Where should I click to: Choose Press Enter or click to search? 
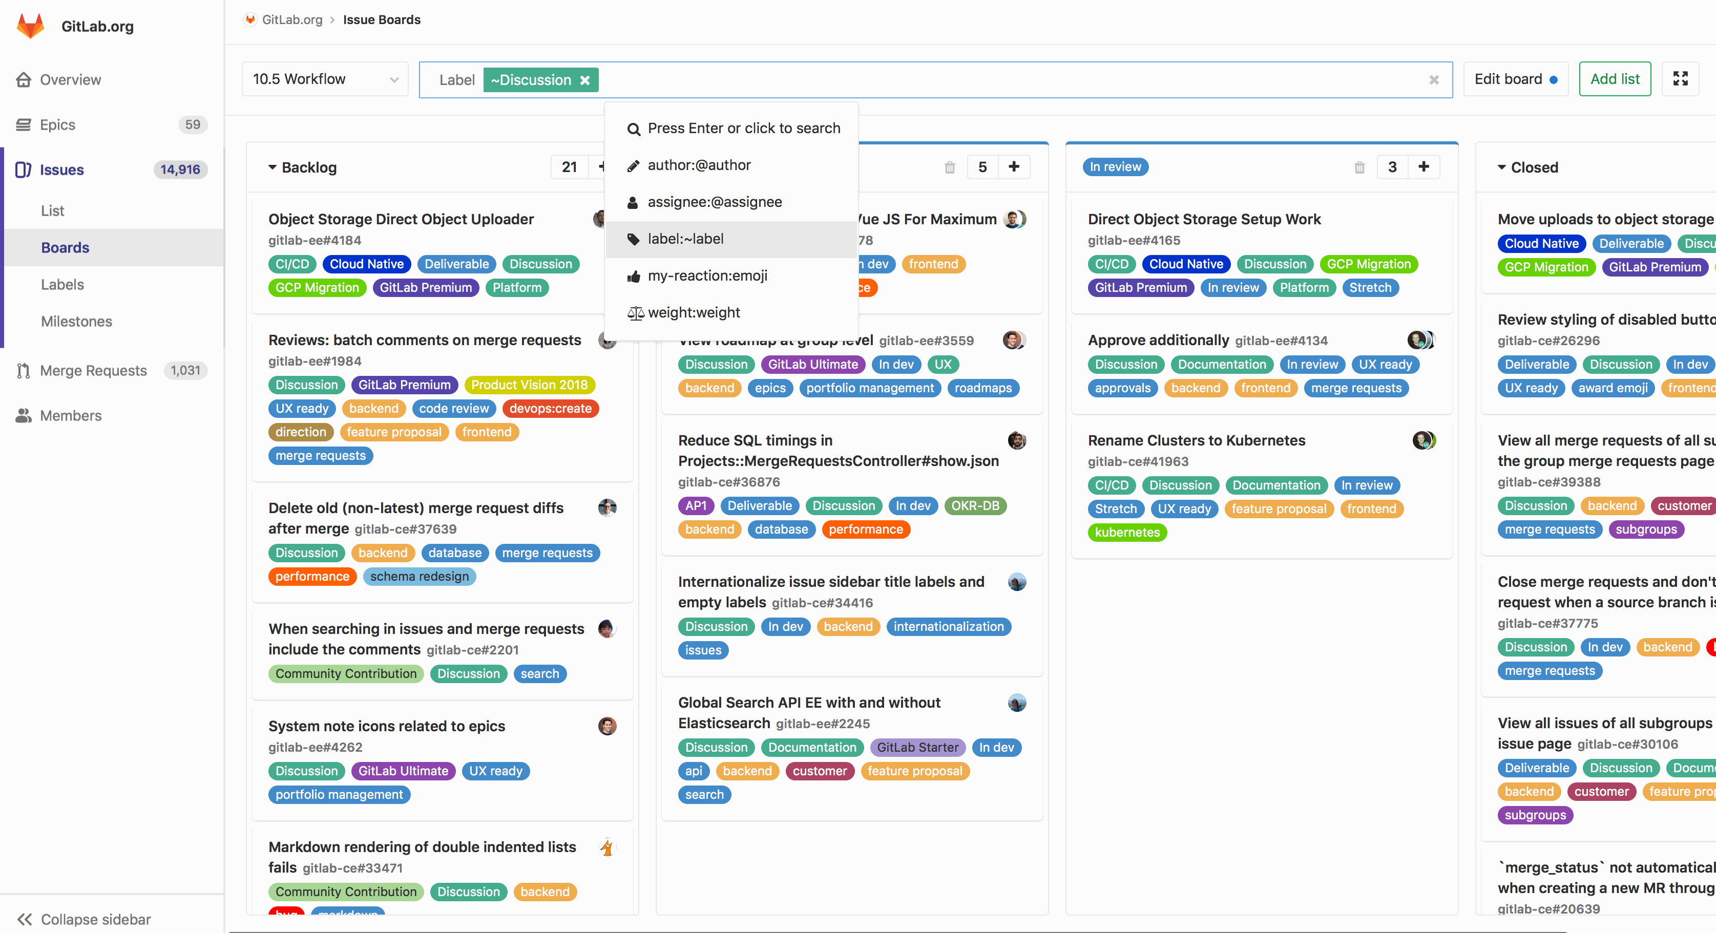coord(731,129)
